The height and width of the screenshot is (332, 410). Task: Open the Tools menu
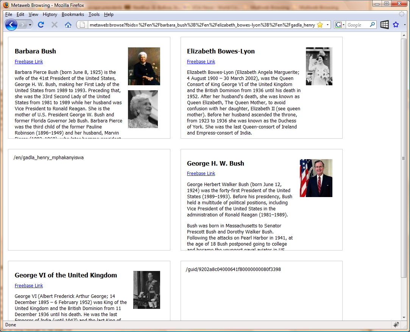94,14
